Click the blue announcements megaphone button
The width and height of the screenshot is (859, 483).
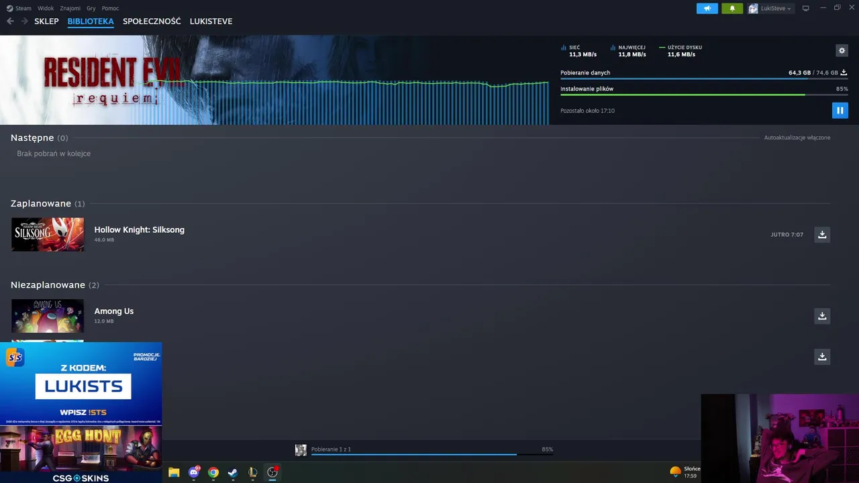point(707,8)
